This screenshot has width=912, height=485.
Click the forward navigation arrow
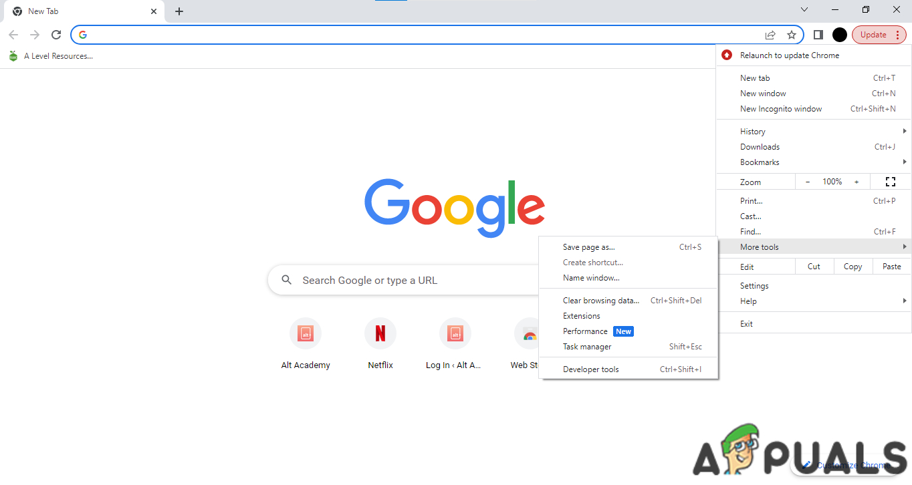pyautogui.click(x=35, y=35)
